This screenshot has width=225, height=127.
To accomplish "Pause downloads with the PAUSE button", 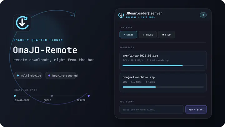I will [x=147, y=35].
